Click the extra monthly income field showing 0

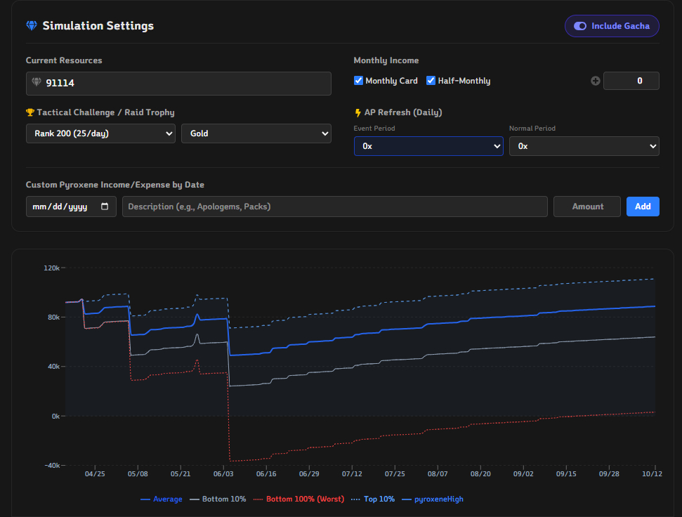pyautogui.click(x=631, y=81)
